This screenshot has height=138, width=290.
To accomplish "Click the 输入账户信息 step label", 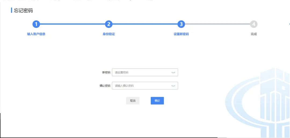I will (x=36, y=34).
